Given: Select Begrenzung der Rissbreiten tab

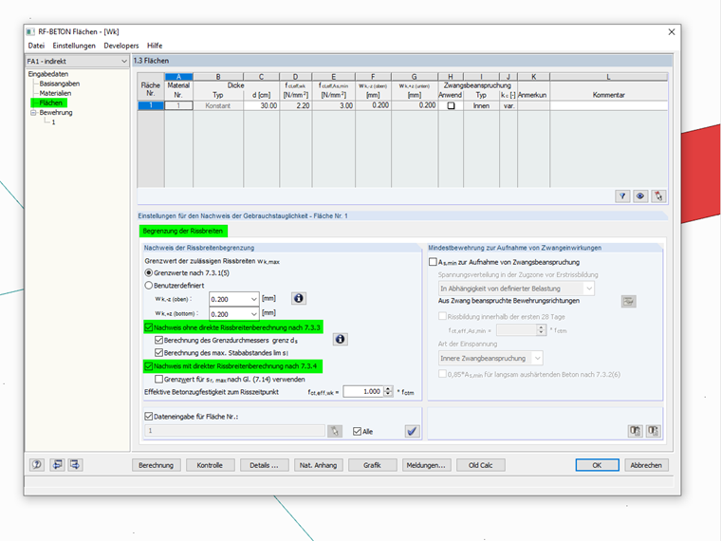Looking at the screenshot, I should click(x=183, y=231).
